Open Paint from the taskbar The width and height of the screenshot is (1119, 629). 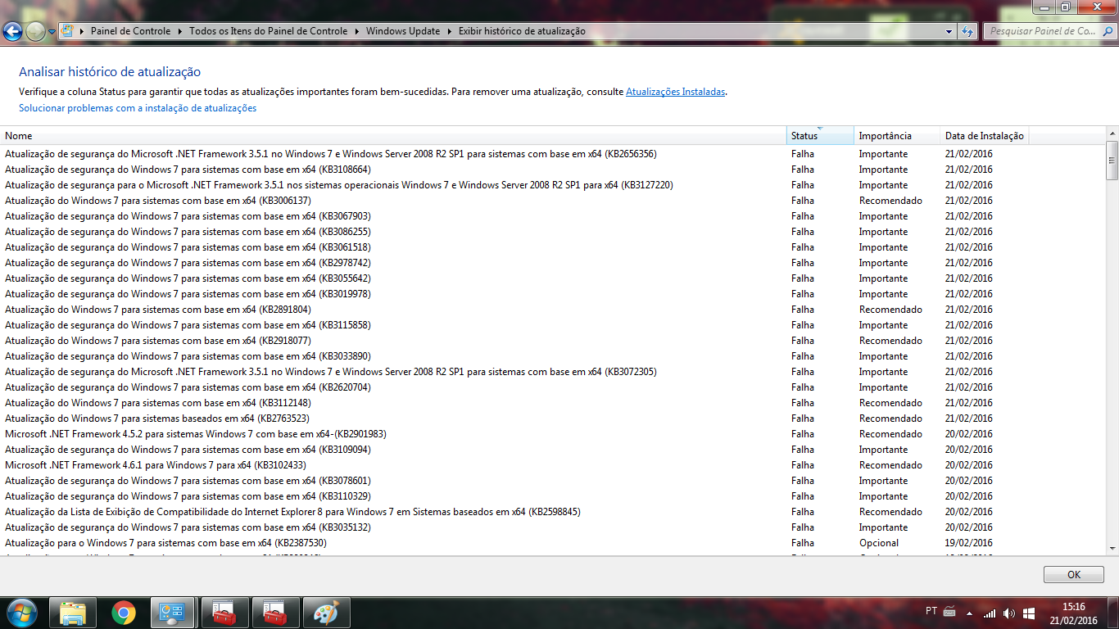(325, 613)
